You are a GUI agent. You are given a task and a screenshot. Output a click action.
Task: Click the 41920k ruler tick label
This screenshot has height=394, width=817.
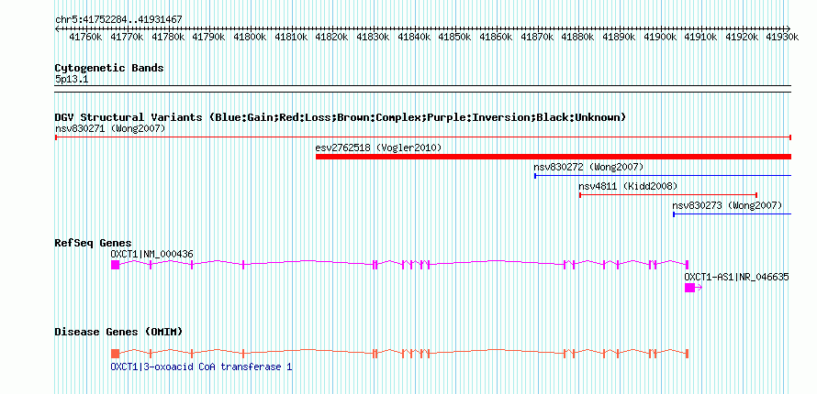[x=742, y=37]
